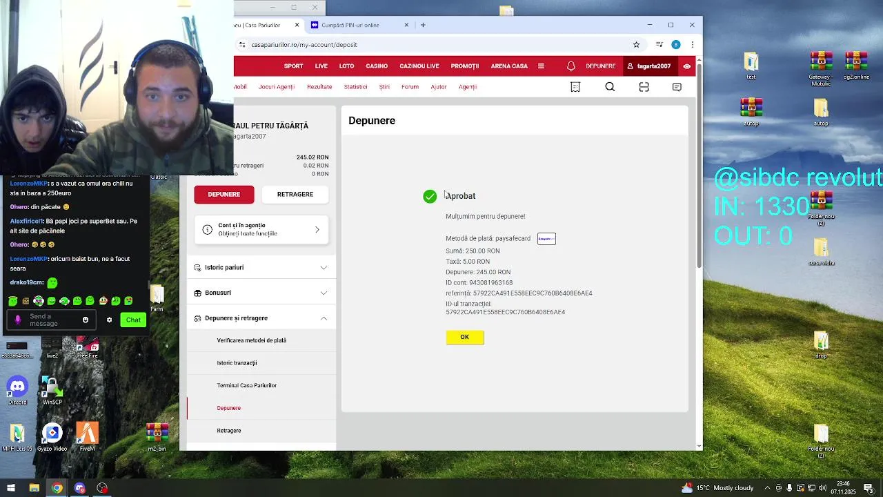Open the LOTO section

(346, 66)
